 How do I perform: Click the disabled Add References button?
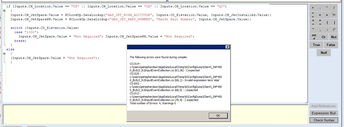coord(323,106)
